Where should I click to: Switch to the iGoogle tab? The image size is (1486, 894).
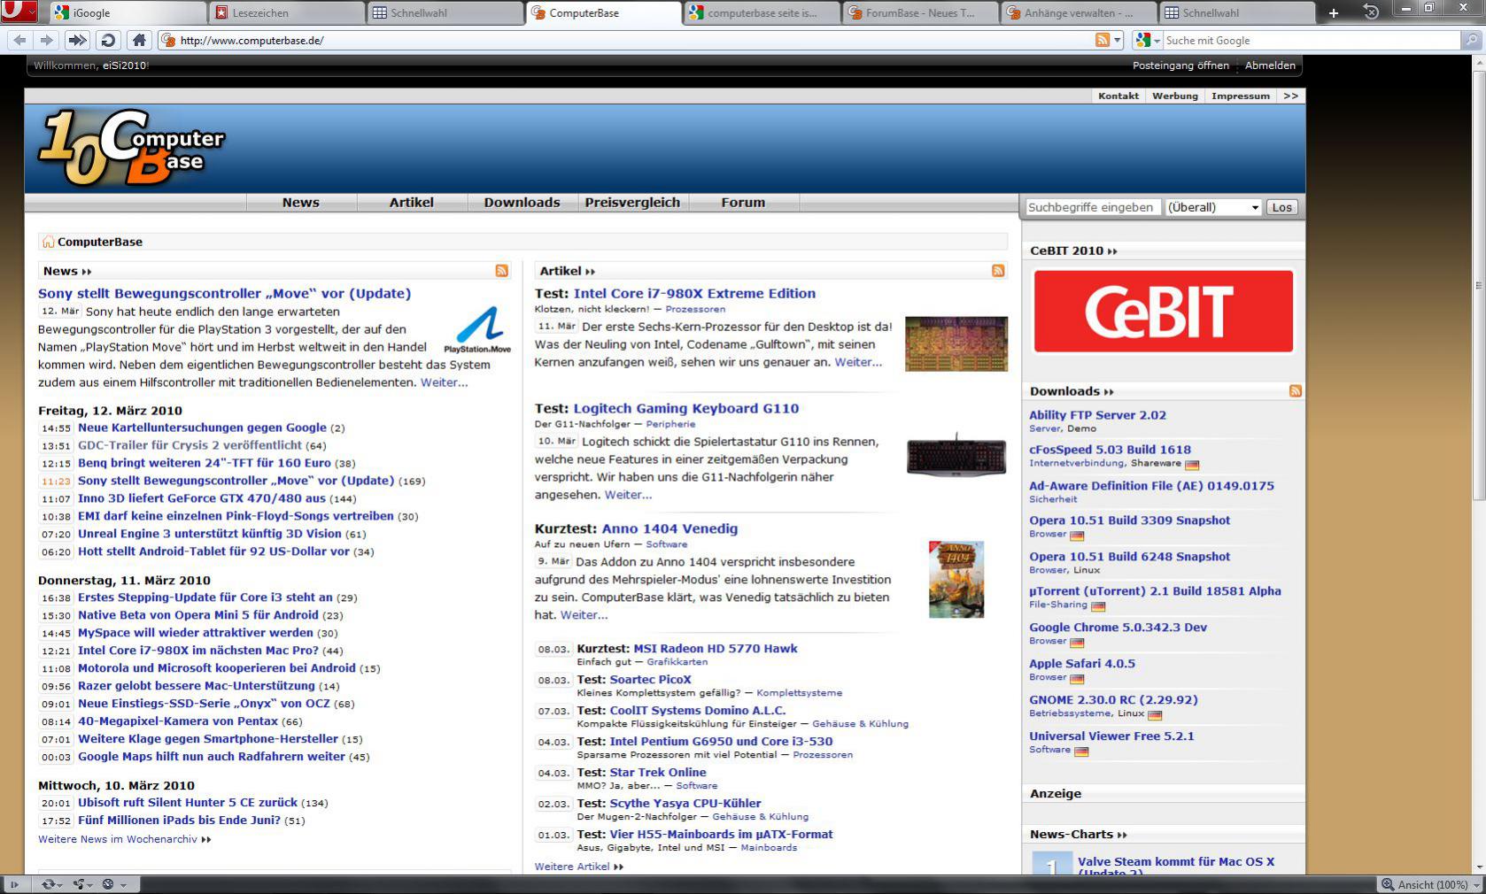point(128,12)
